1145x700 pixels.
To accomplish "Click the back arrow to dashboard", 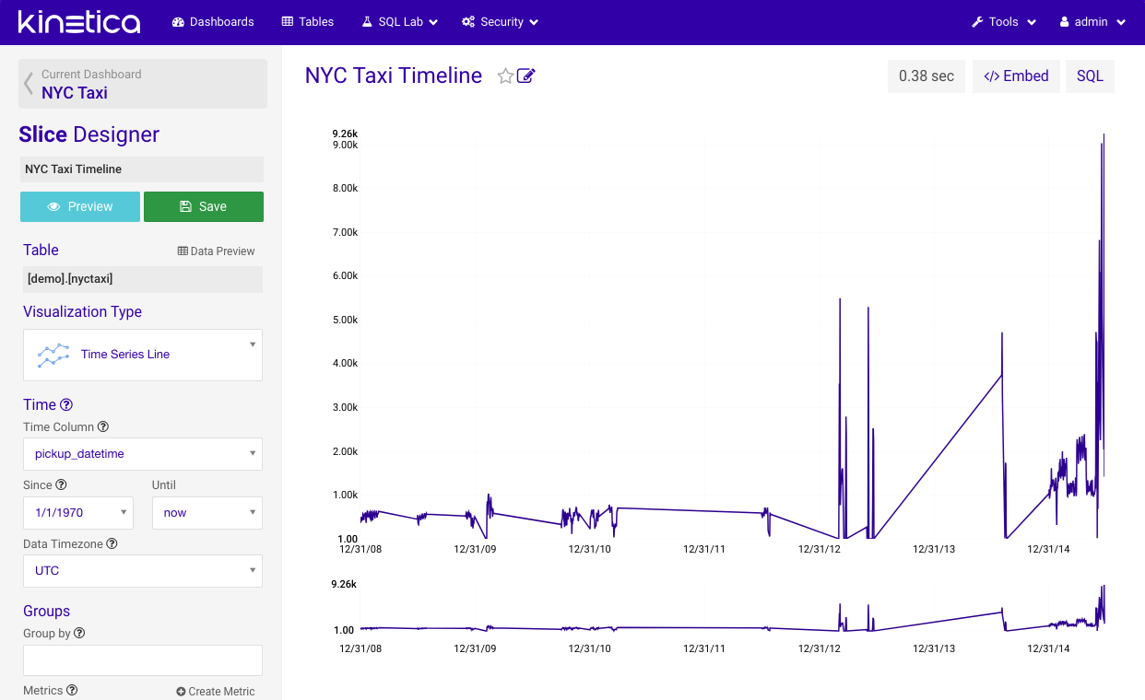I will tap(29, 84).
